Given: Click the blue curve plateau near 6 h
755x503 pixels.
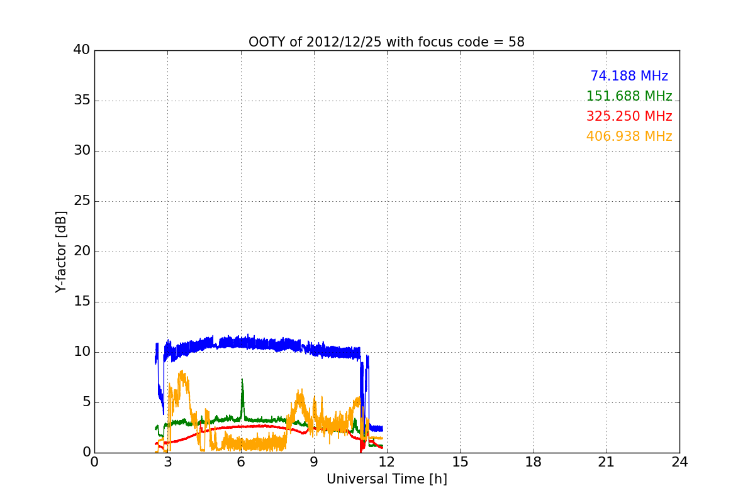Looking at the screenshot, I should [241, 342].
